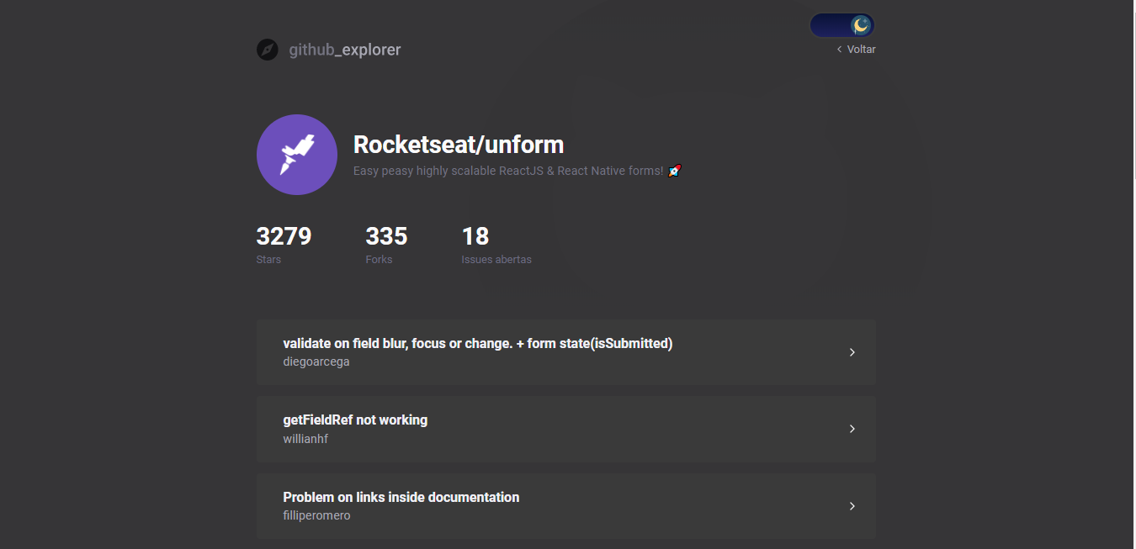The image size is (1136, 549).
Task: Click the Stars label
Action: click(x=268, y=260)
